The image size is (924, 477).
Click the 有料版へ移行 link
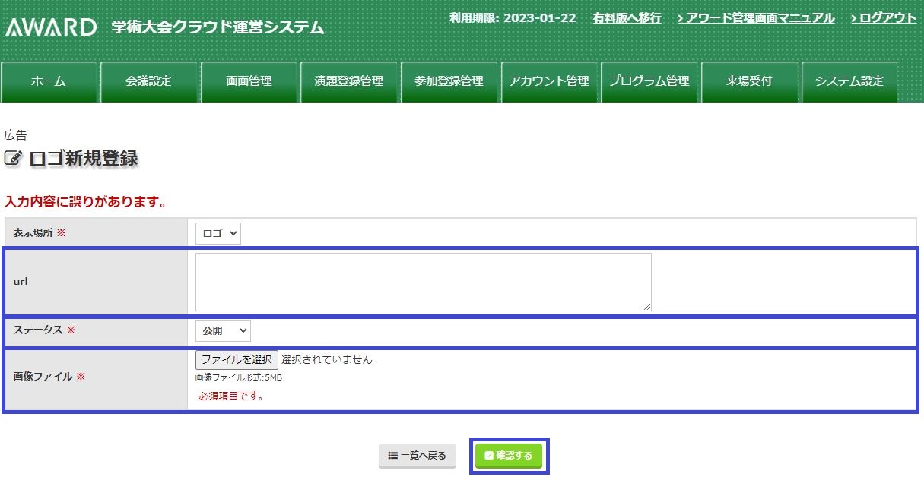coord(627,18)
